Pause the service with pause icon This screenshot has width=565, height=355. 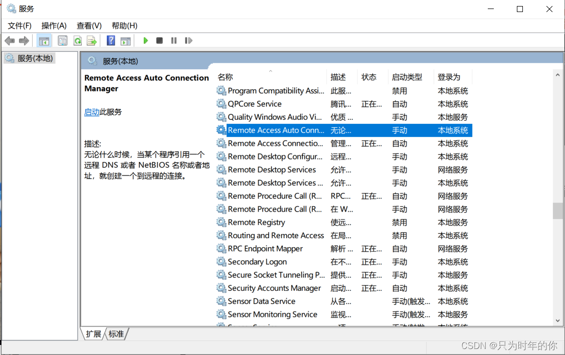[x=173, y=41]
